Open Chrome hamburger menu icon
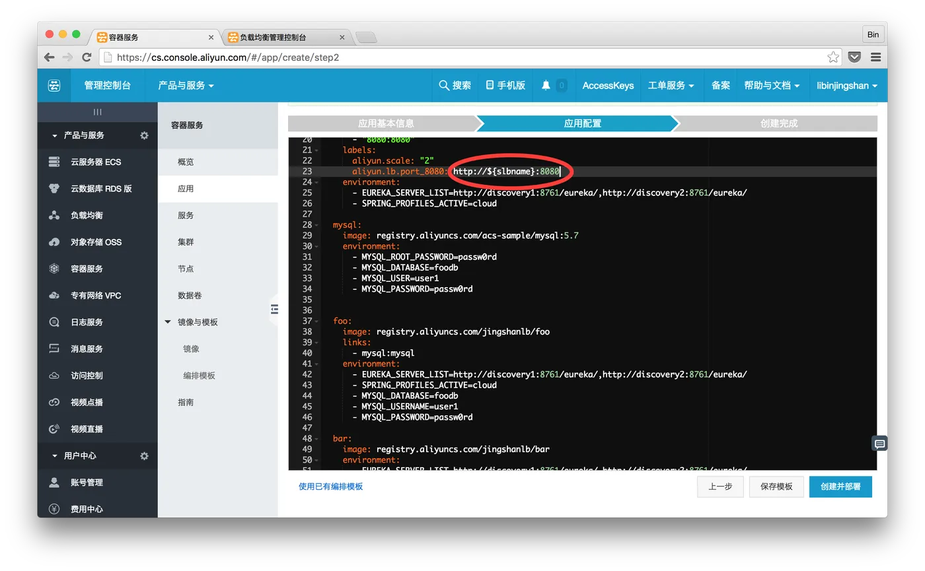925x571 pixels. [875, 57]
